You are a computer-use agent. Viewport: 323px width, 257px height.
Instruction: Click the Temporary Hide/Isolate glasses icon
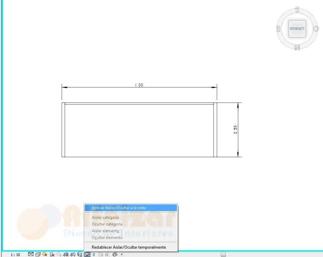coord(87,254)
